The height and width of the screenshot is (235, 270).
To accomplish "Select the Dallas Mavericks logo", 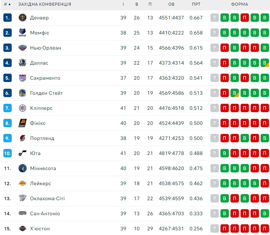I will [x=22, y=63].
